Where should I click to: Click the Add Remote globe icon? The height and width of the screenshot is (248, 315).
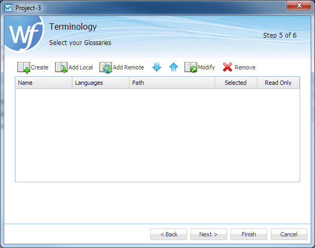click(x=106, y=68)
